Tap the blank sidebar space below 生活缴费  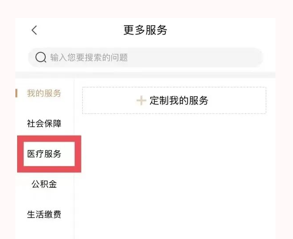point(44,229)
